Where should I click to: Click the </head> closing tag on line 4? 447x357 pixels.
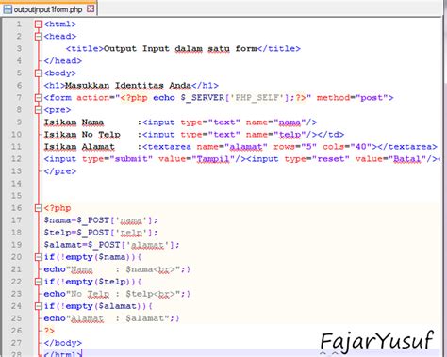tap(63, 61)
